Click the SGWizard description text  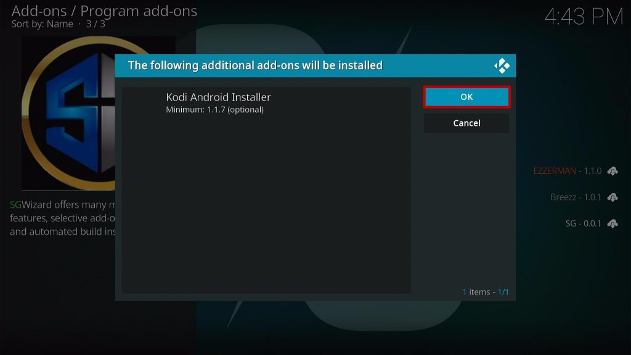coord(62,218)
